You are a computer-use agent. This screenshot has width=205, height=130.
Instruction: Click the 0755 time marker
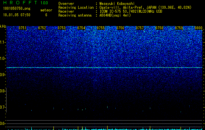pyautogui.click(x=101, y=28)
